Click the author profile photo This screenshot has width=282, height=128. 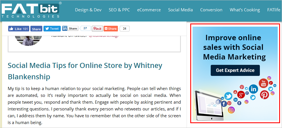coord(28,39)
